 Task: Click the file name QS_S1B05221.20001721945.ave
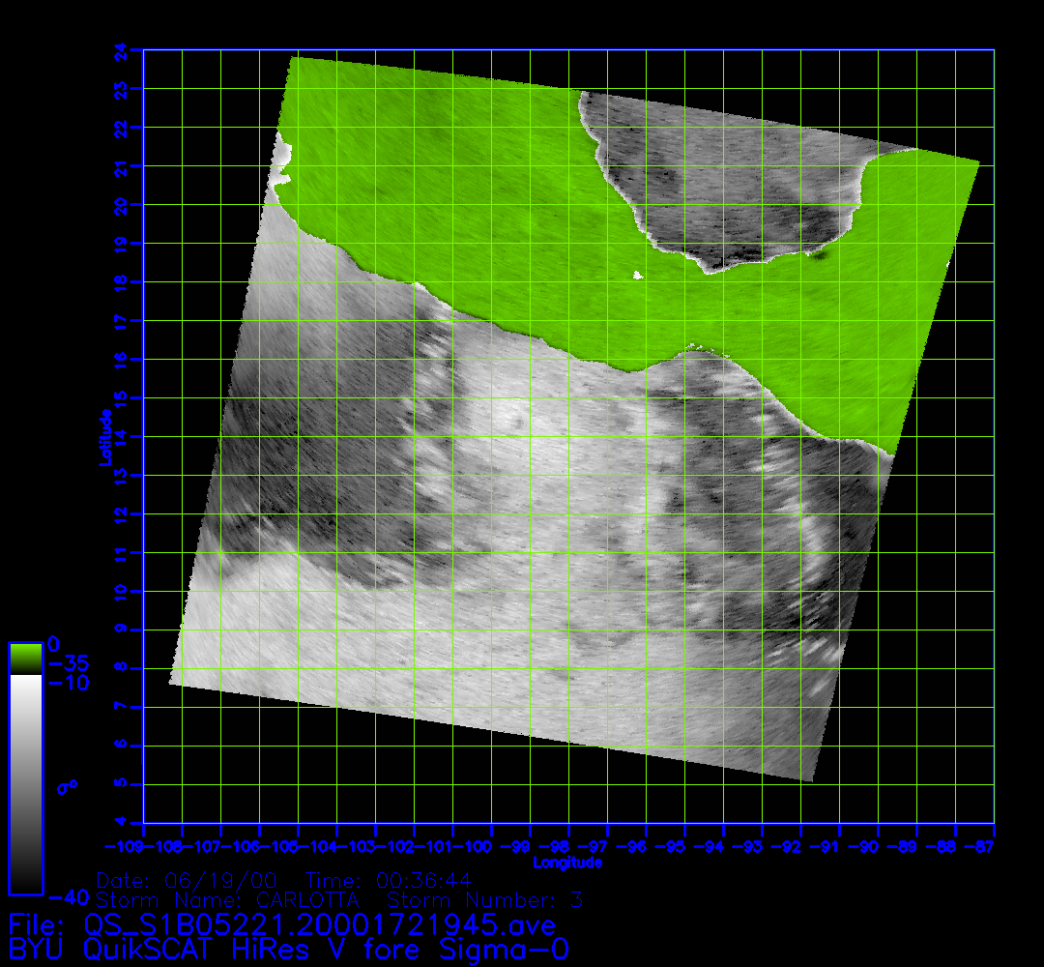320,924
